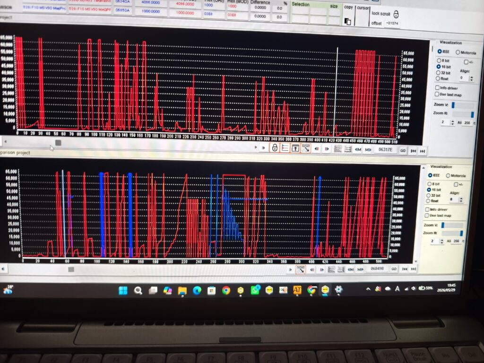Click the first table grid icon in top toolbar
Viewport: 484px width, 363px height.
[337, 149]
